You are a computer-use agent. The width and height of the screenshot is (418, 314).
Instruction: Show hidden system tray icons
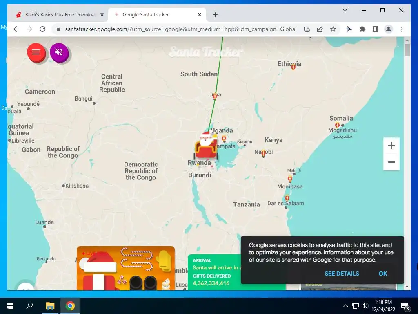(345, 306)
